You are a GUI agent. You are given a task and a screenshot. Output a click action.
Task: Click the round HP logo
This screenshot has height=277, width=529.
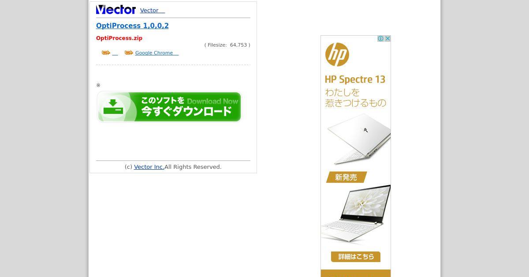[x=337, y=55]
